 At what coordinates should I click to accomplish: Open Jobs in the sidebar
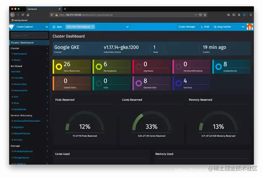(x=16, y=97)
